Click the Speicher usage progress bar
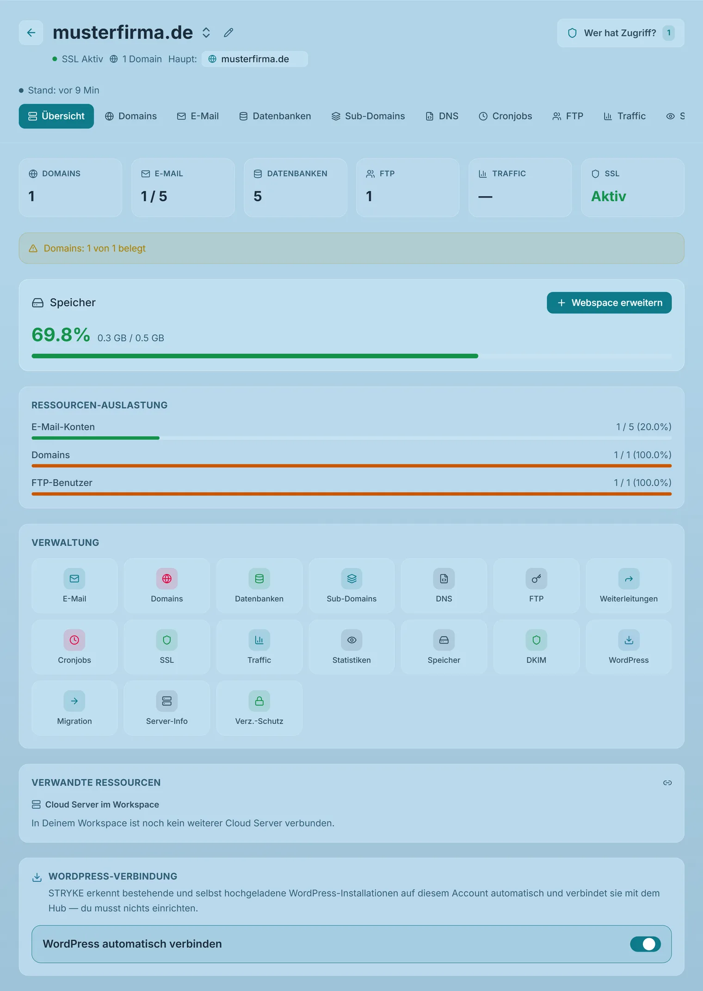Image resolution: width=703 pixels, height=991 pixels. [x=351, y=356]
